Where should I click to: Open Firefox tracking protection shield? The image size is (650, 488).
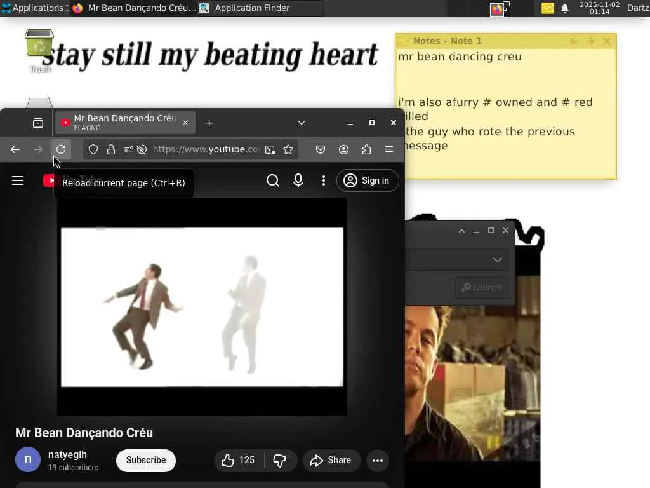(93, 149)
